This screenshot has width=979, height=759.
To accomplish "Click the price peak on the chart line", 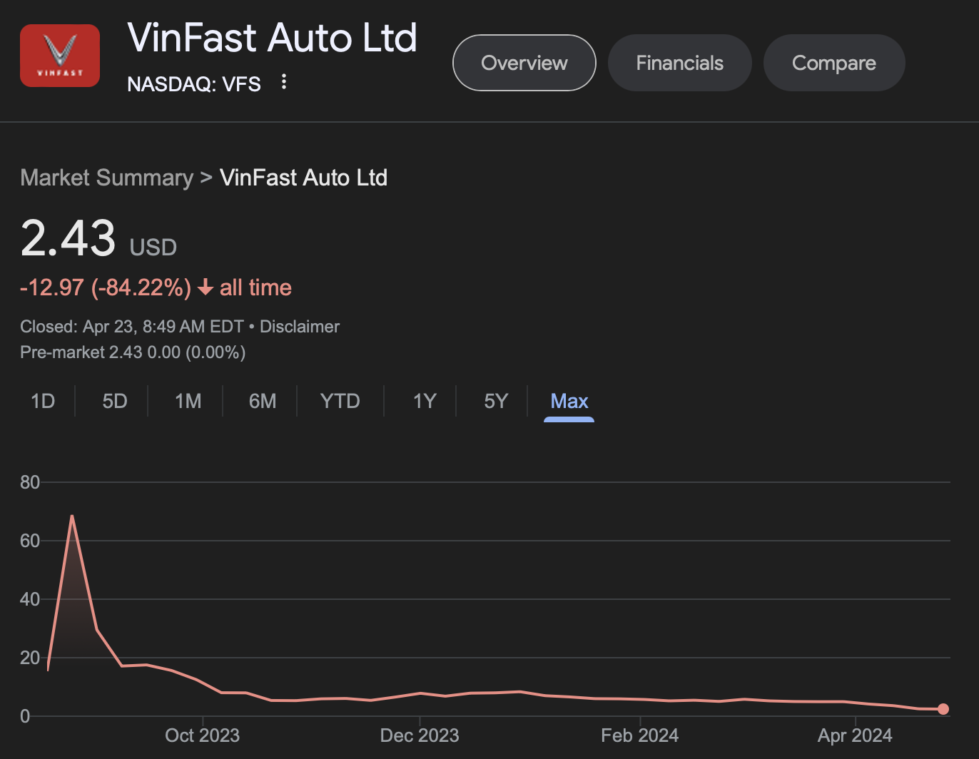I will [72, 516].
